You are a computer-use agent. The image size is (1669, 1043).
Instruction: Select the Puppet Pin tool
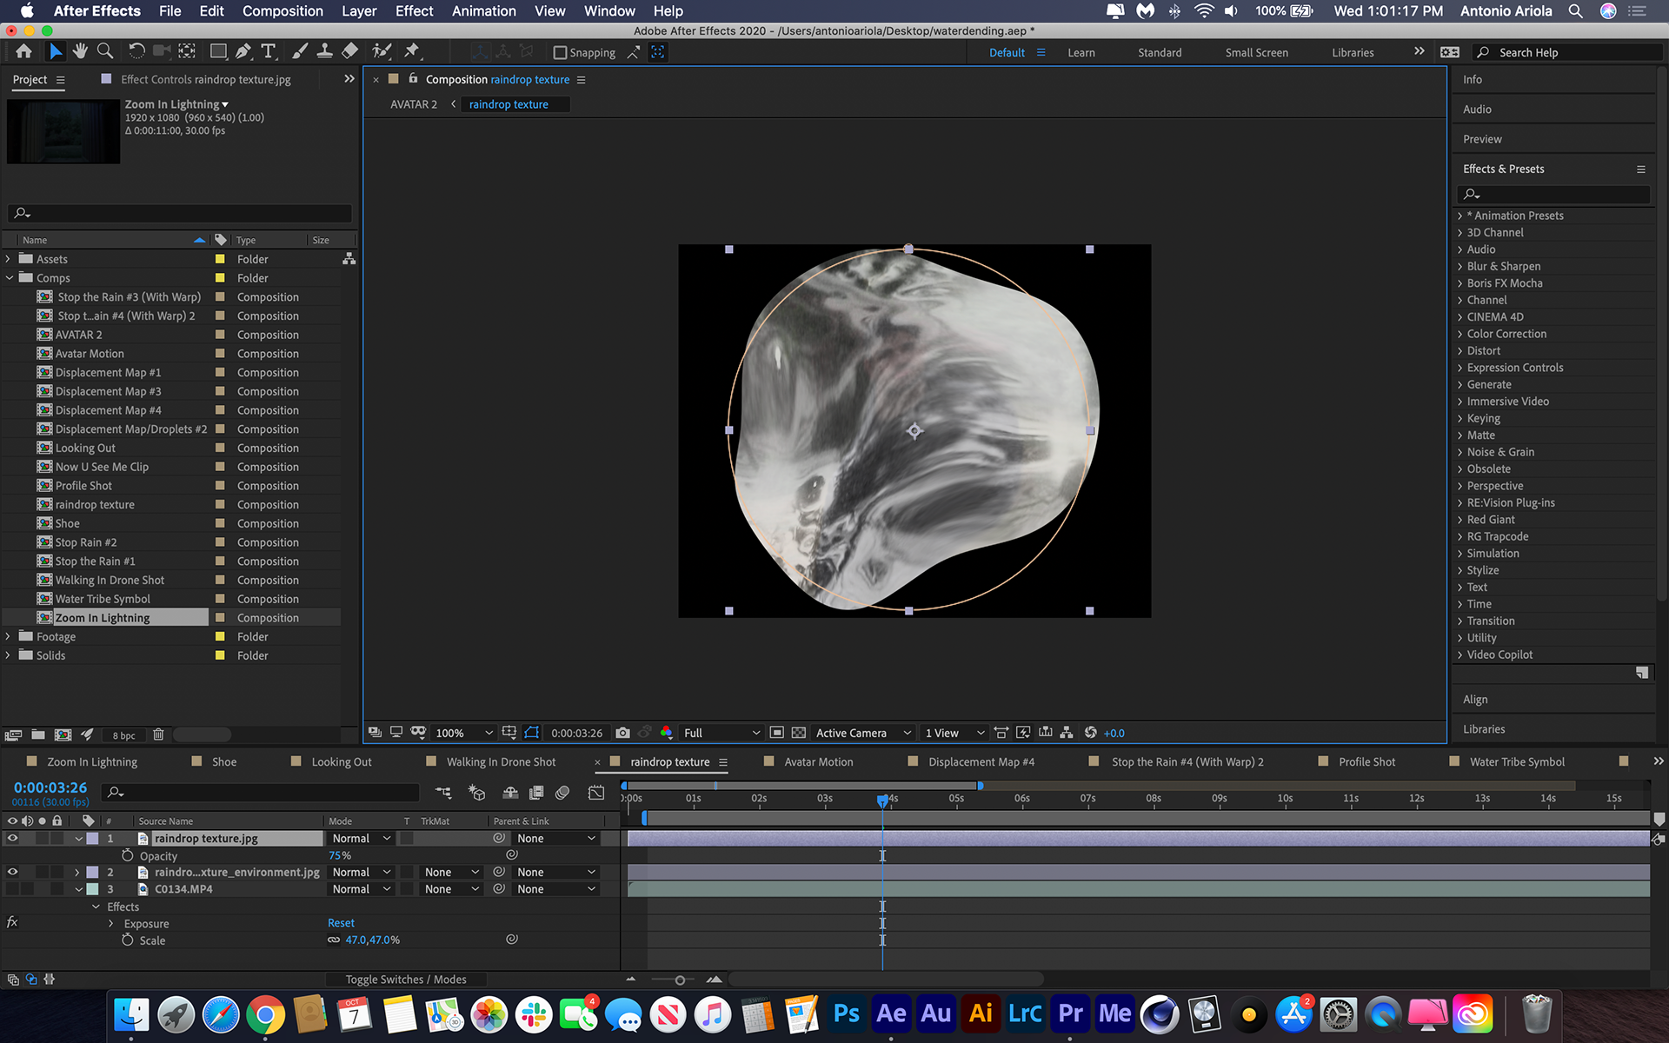tap(412, 52)
